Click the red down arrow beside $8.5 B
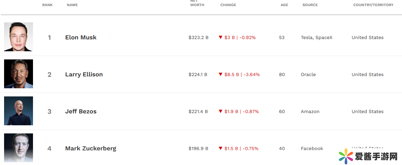402x165 pixels. pos(220,74)
